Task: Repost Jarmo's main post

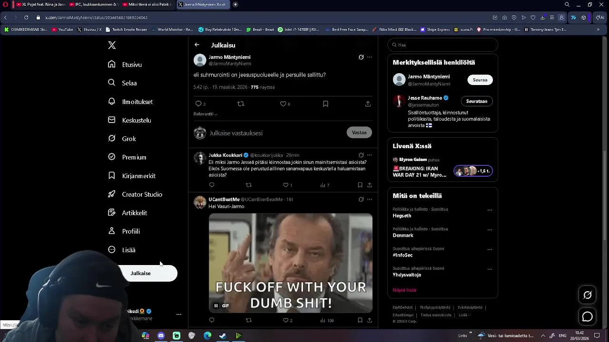Action: tap(241, 104)
